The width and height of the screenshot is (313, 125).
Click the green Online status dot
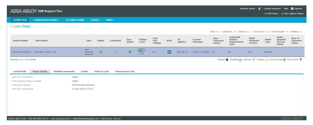pyautogui.click(x=101, y=52)
